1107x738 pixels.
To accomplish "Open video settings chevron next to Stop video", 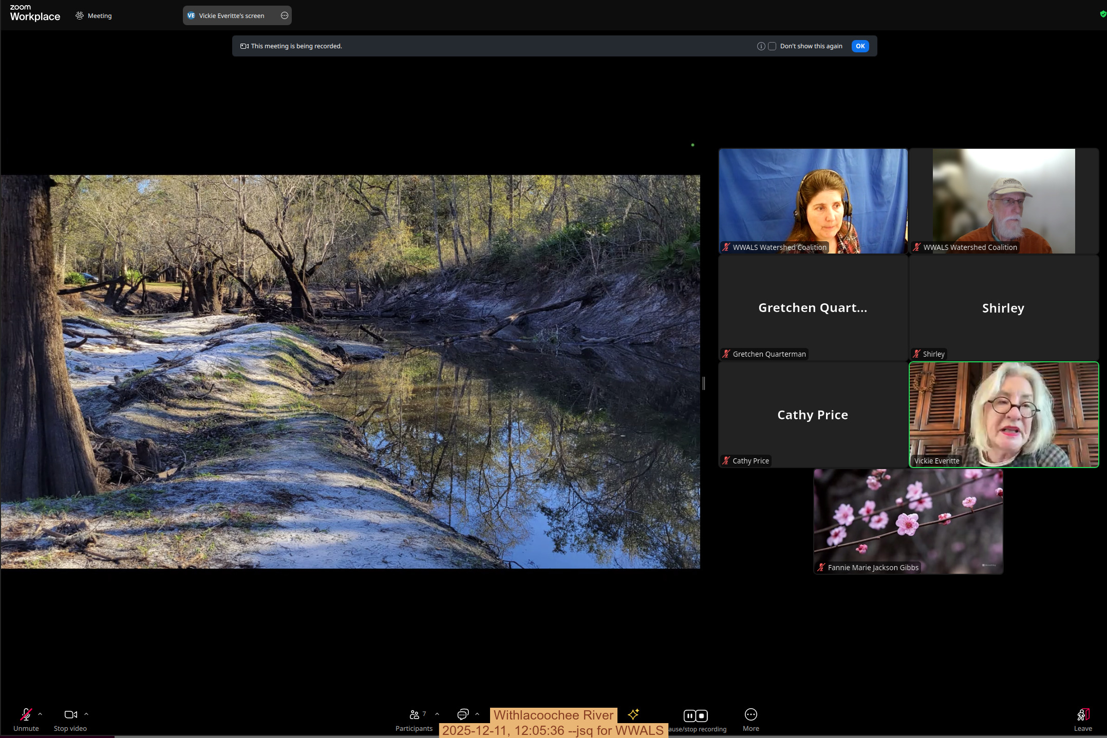I will (86, 715).
